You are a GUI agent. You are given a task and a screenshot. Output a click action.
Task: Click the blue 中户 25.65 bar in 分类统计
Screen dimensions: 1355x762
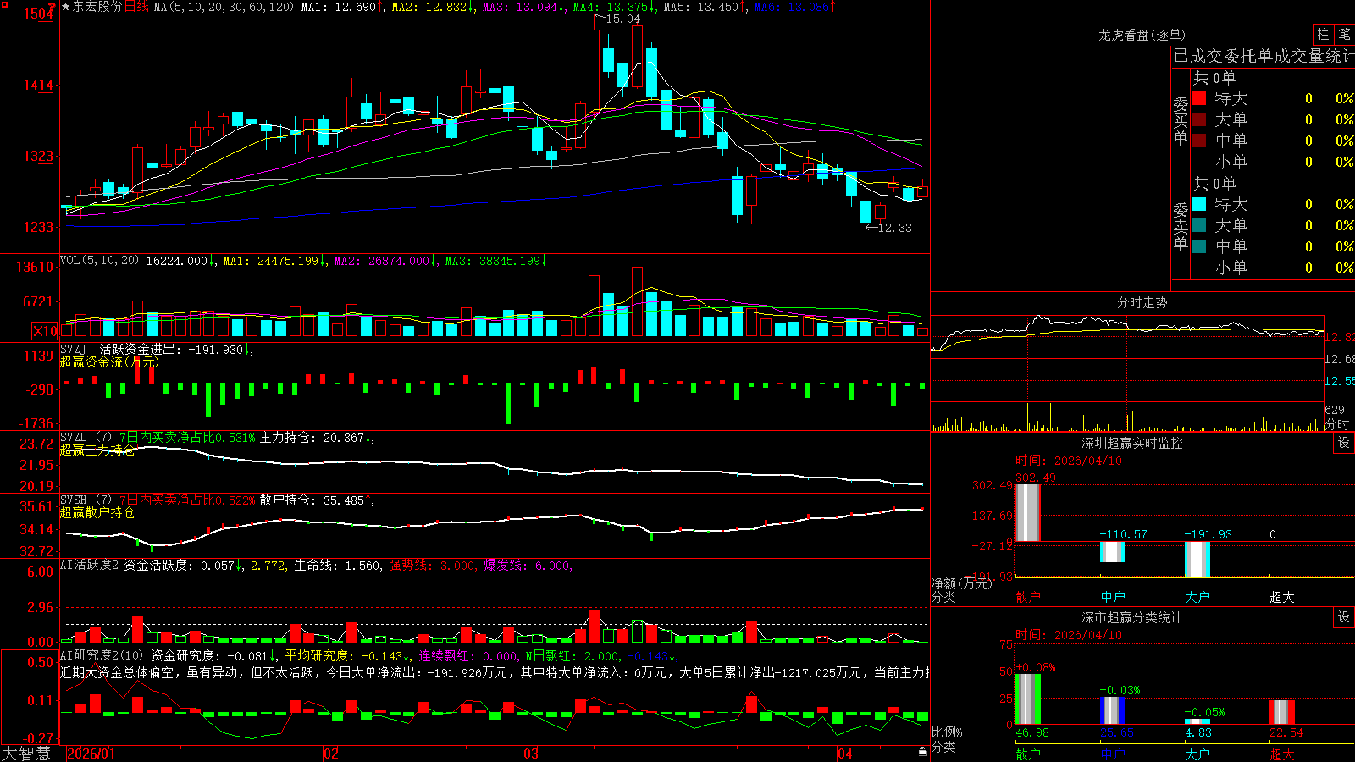tap(1112, 710)
